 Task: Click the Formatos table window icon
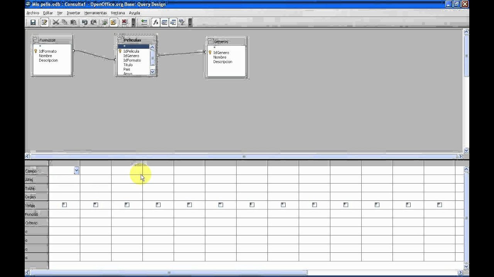pyautogui.click(x=36, y=40)
